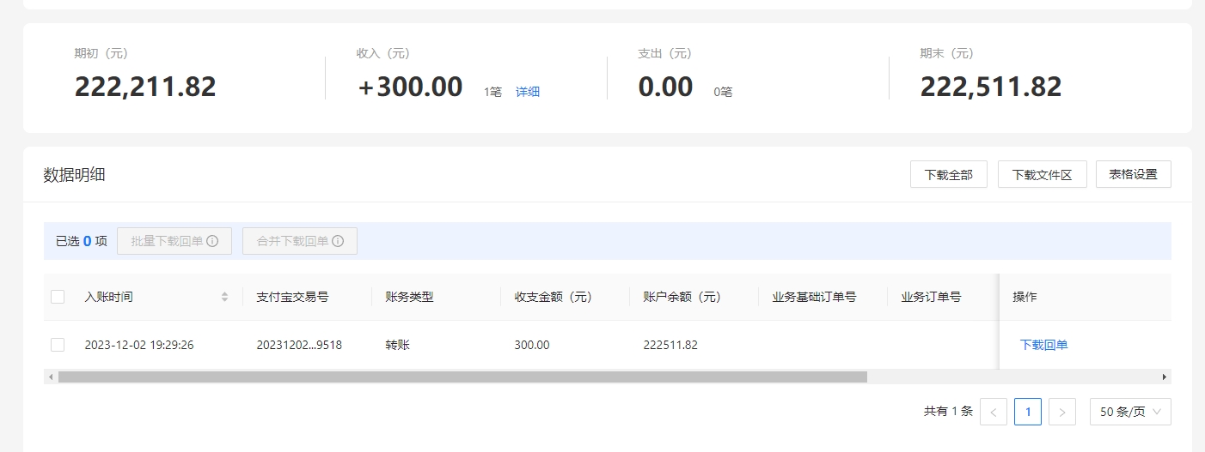The width and height of the screenshot is (1205, 452).
Task: Click the 数据明细 heading
Action: pos(75,174)
